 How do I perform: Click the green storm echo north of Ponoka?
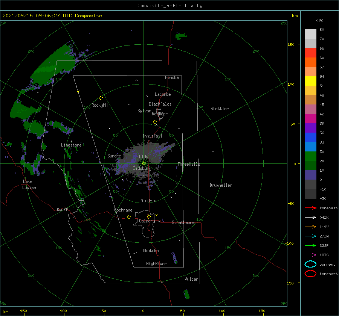pyautogui.click(x=181, y=36)
